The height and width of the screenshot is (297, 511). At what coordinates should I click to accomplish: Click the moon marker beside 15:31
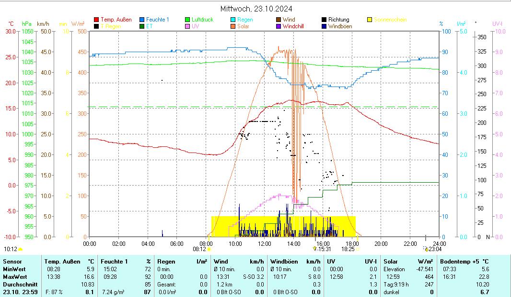pyautogui.click(x=315, y=249)
